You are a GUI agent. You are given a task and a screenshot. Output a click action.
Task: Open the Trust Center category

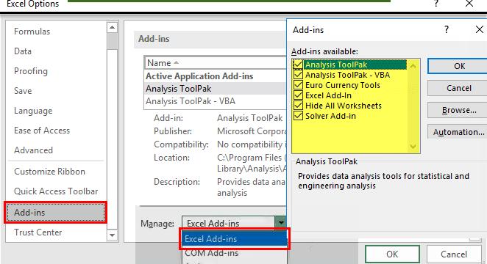38,232
